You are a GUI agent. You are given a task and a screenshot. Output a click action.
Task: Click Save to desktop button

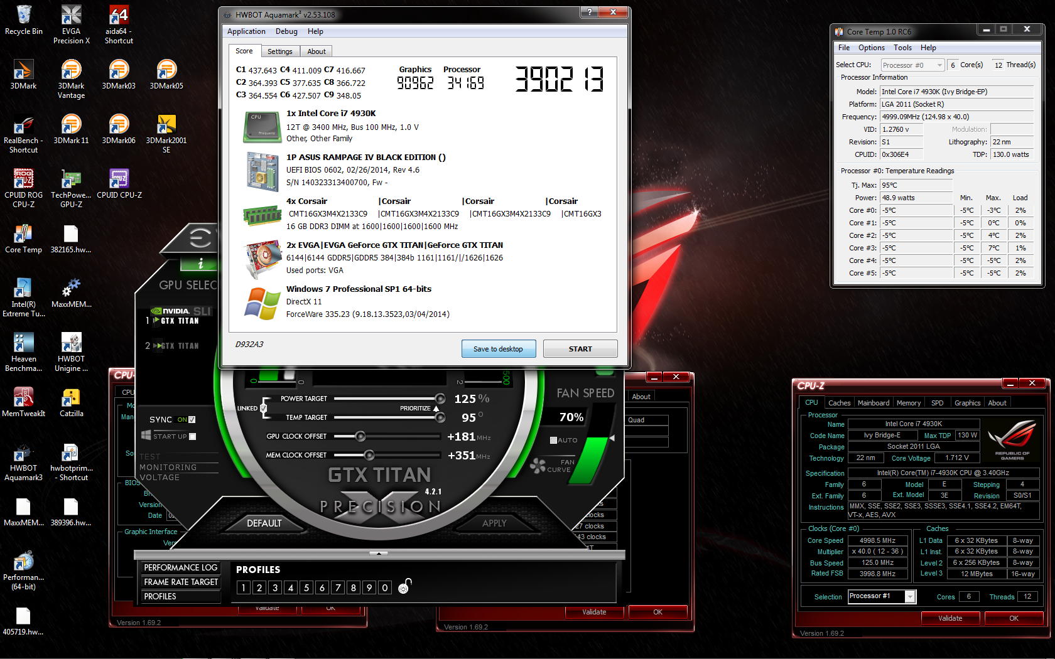[x=499, y=349]
